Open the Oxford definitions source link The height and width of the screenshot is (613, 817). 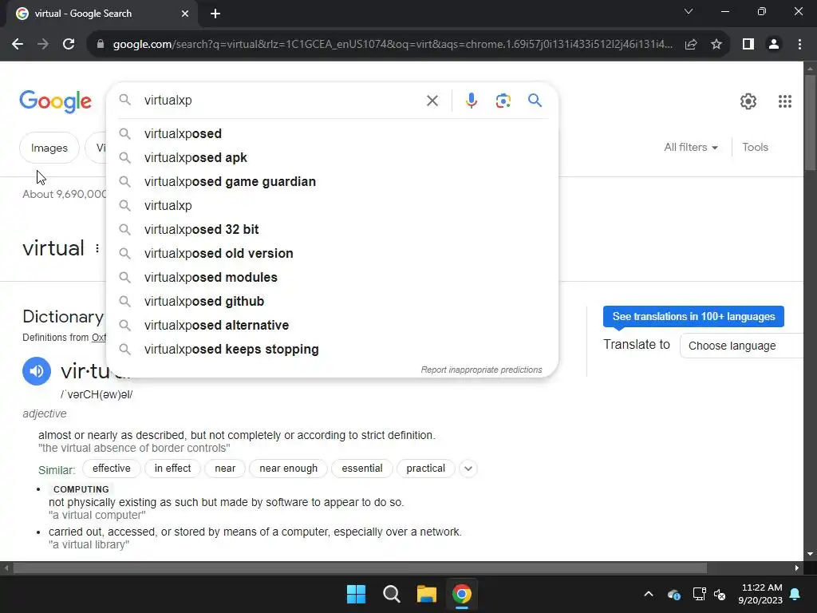[99, 338]
